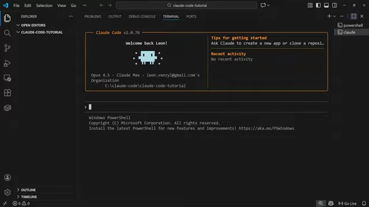Image resolution: width=369 pixels, height=207 pixels.
Task: Open the Accounts menu icon
Action: point(7,178)
